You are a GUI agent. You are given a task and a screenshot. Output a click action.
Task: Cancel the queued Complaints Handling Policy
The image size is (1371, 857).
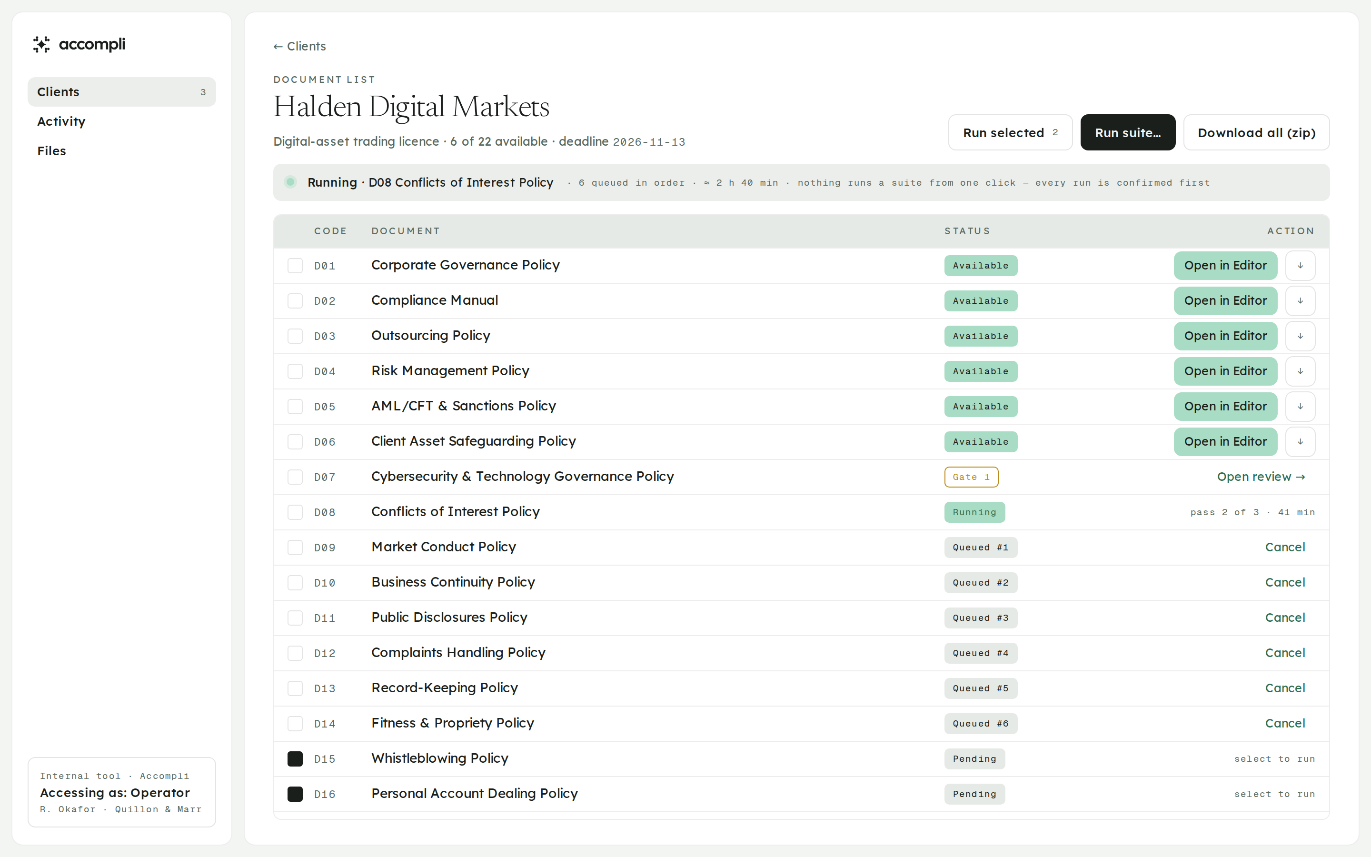[1285, 652]
